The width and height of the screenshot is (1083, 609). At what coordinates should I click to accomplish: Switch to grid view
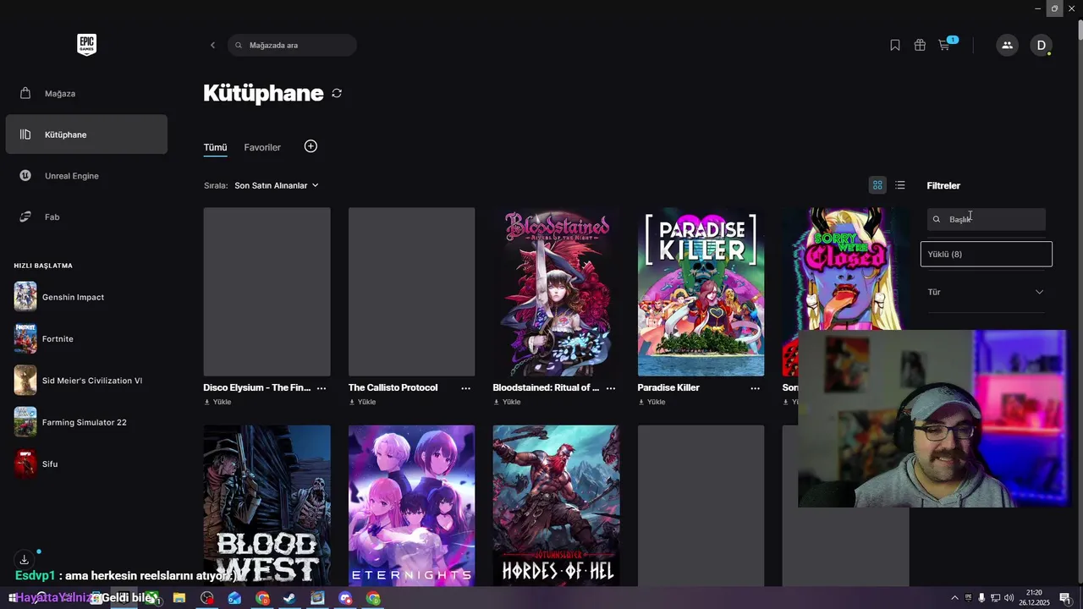(x=877, y=185)
